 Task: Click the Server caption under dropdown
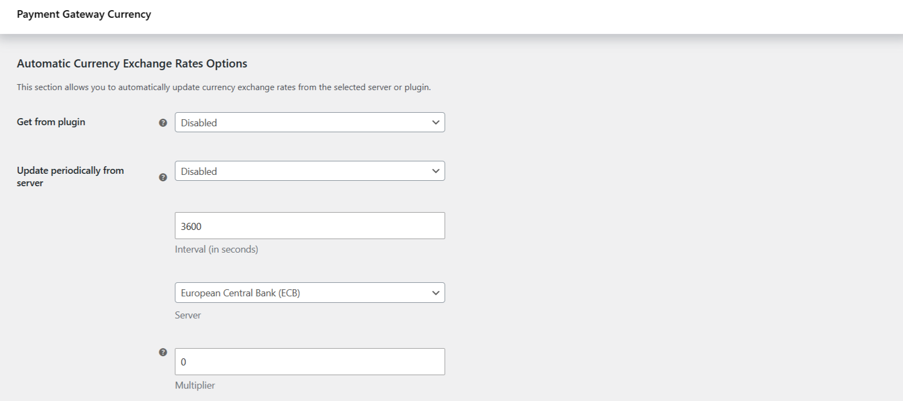click(x=188, y=315)
